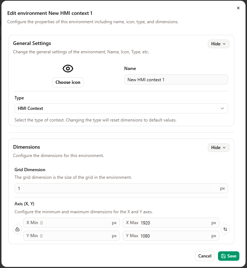The width and height of the screenshot is (247, 268).
Task: Close the edit environment dialog
Action: click(x=238, y=8)
